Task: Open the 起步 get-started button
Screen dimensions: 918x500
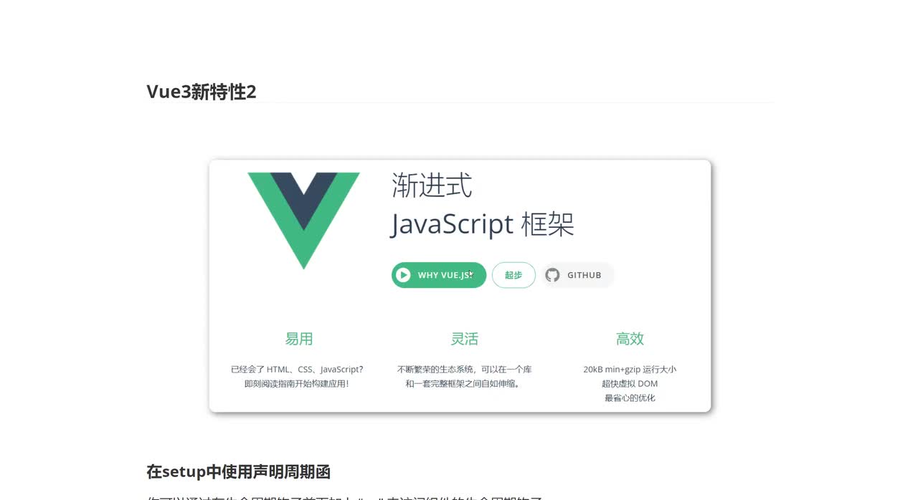Action: tap(514, 275)
